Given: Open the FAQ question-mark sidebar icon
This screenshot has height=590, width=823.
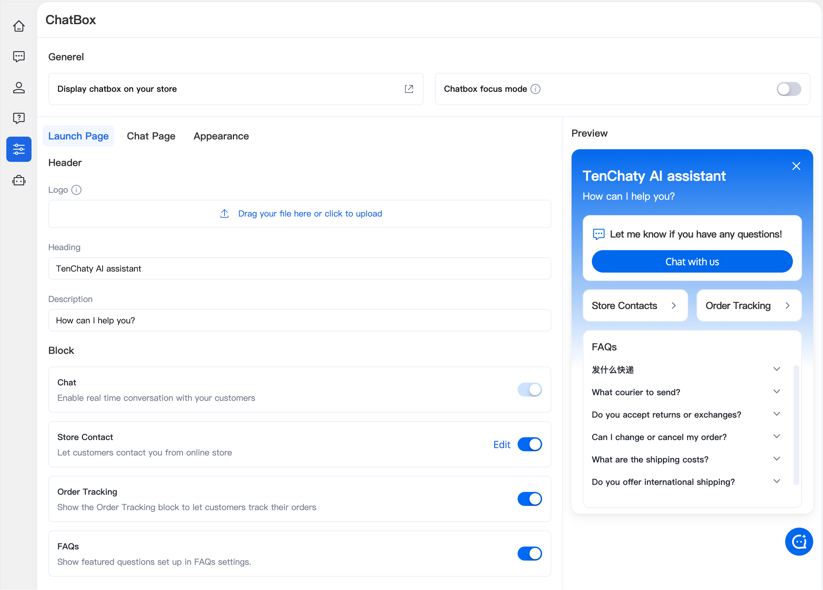Looking at the screenshot, I should click(19, 118).
